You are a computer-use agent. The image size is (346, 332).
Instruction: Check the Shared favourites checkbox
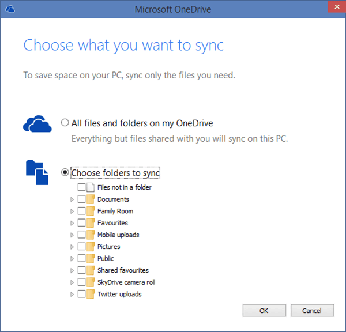[x=82, y=270]
